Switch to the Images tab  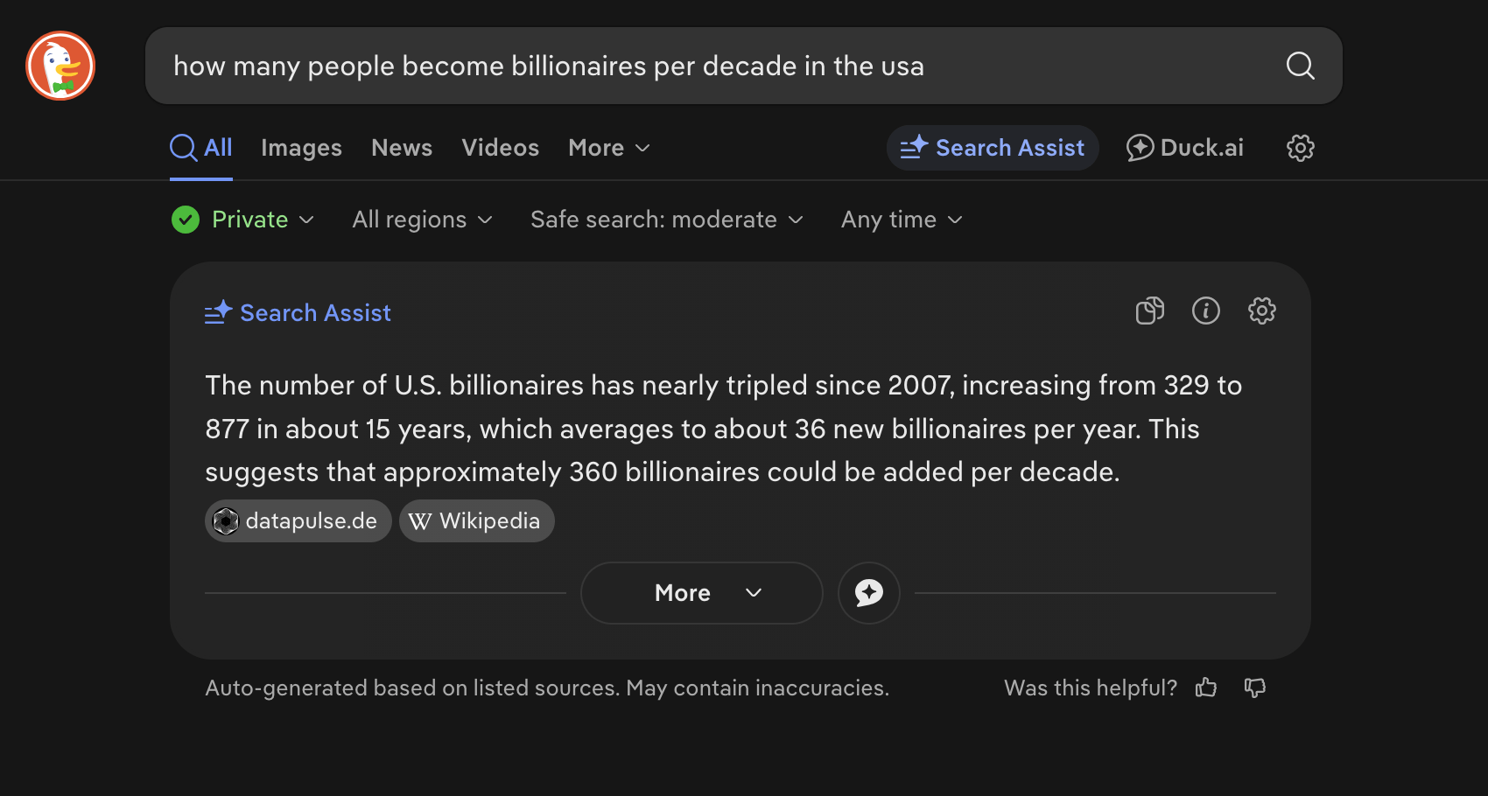[301, 148]
